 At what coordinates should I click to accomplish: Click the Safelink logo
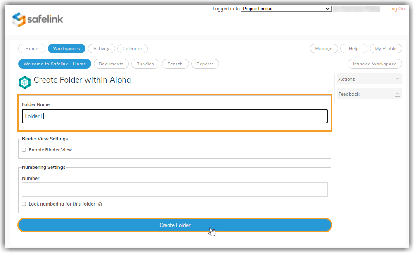(37, 19)
